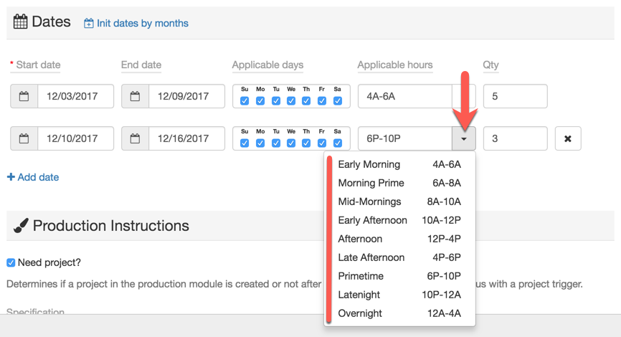Click calendar icon beside end date 12/09/2017
Screen dimensions: 621x337
click(136, 96)
